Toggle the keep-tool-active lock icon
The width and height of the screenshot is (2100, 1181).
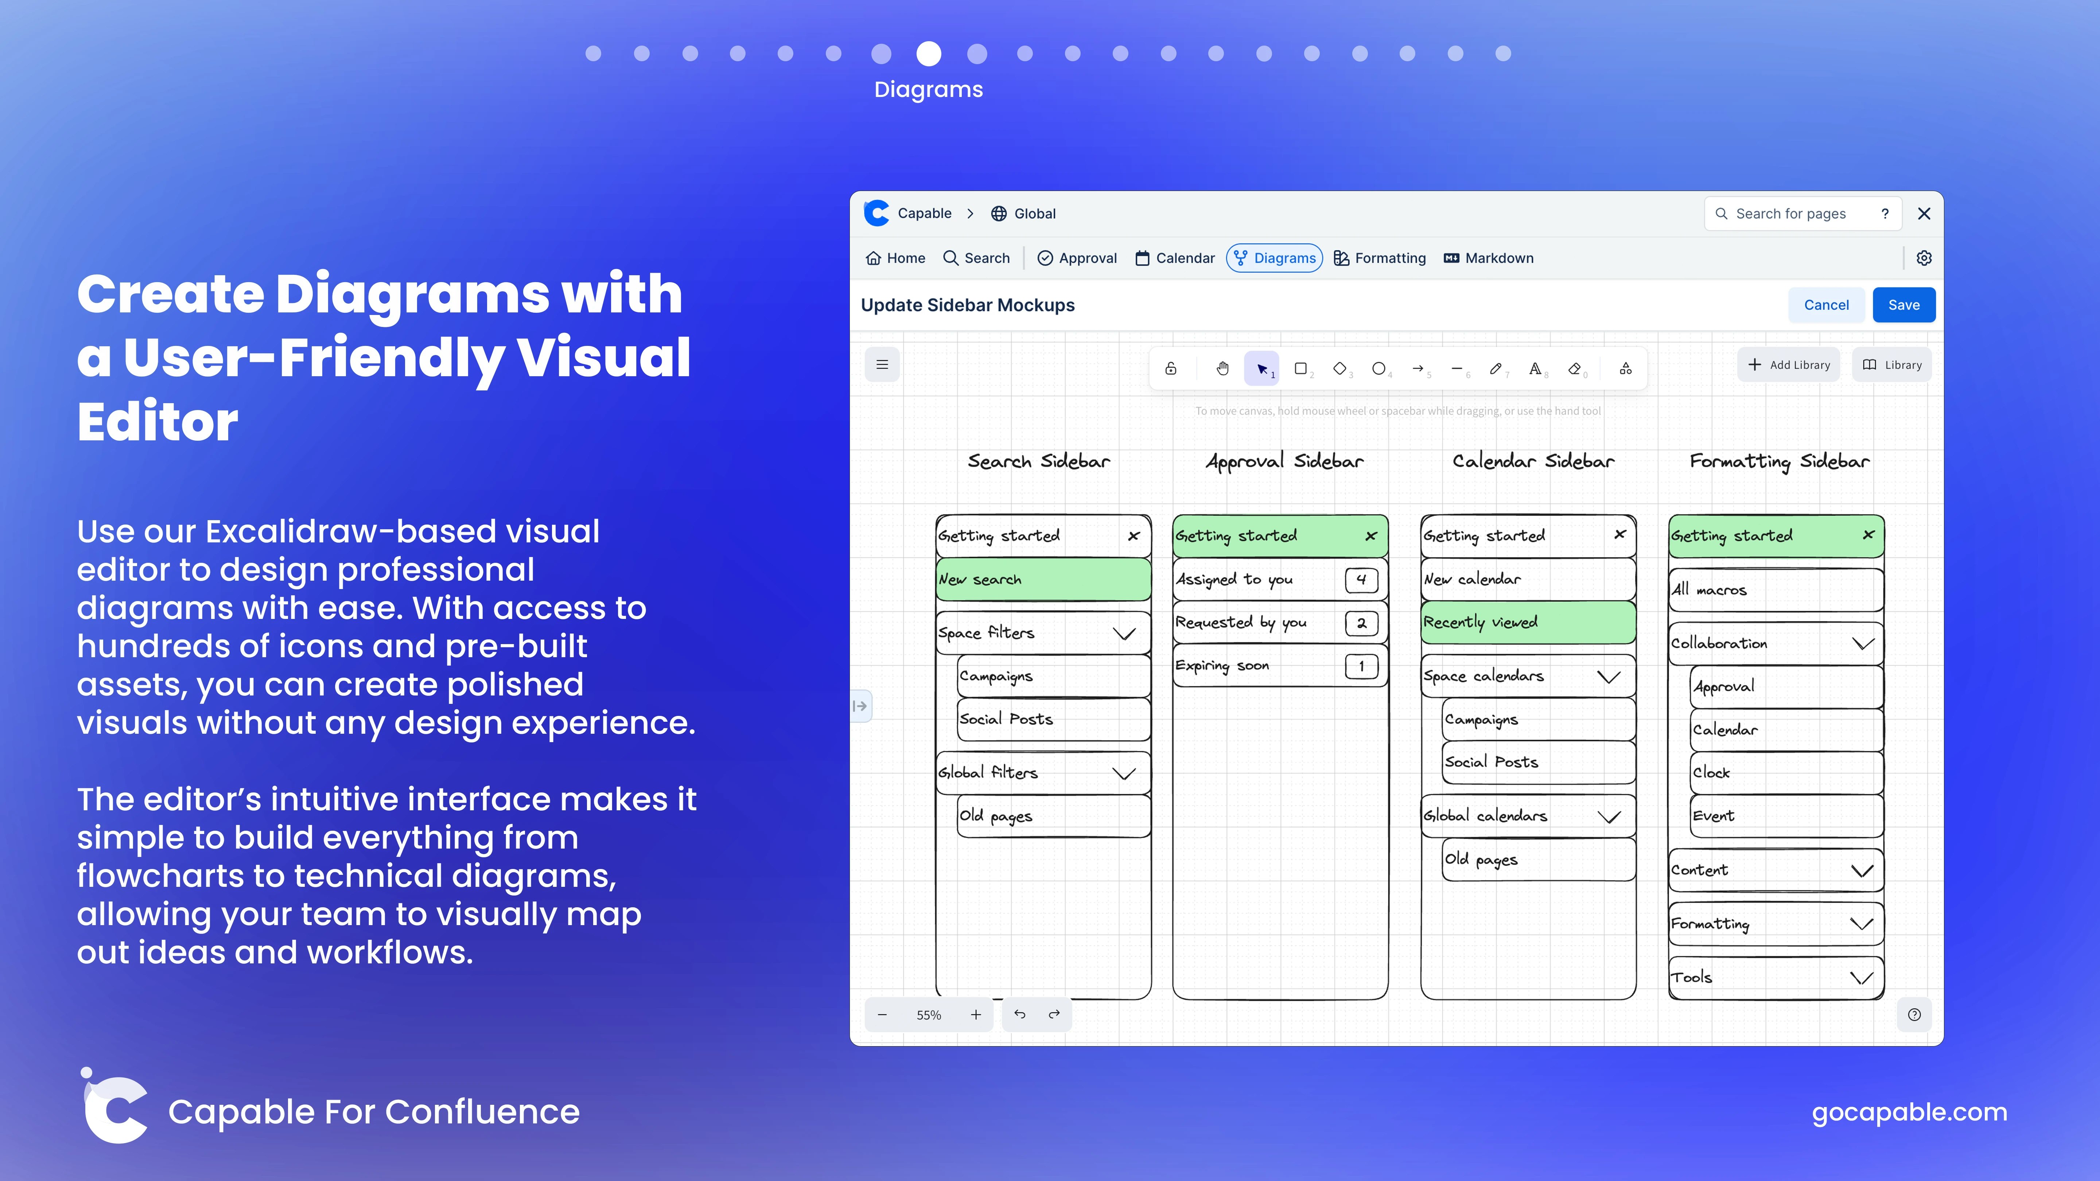click(x=1171, y=369)
